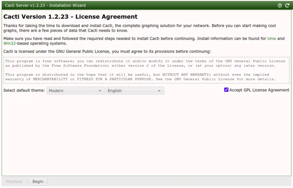Follow the Win32 install information link
293x188 pixels.
[x=9, y=43]
